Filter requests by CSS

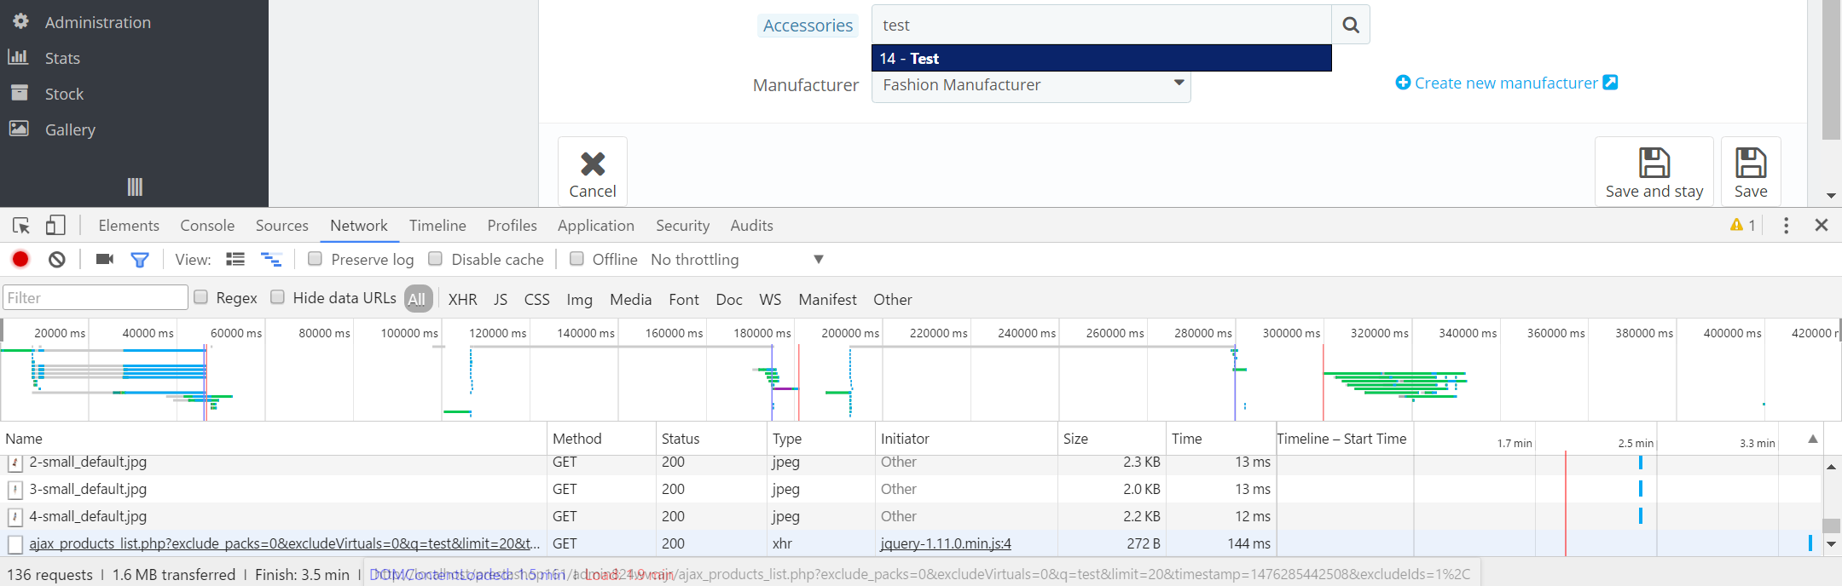[536, 300]
